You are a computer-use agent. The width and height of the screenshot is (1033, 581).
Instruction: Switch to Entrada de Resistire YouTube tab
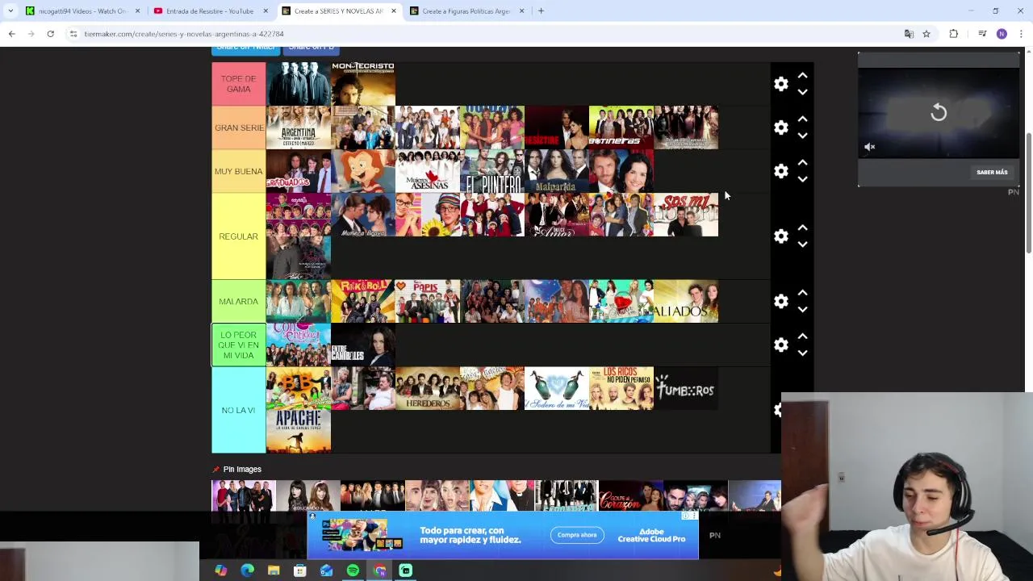210,11
